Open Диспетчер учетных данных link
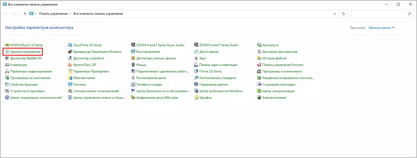 click(156, 58)
